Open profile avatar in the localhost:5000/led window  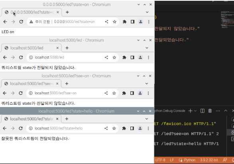[x=140, y=57]
